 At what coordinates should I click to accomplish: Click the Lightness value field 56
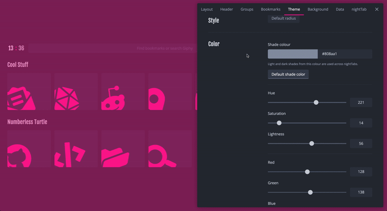click(x=361, y=143)
